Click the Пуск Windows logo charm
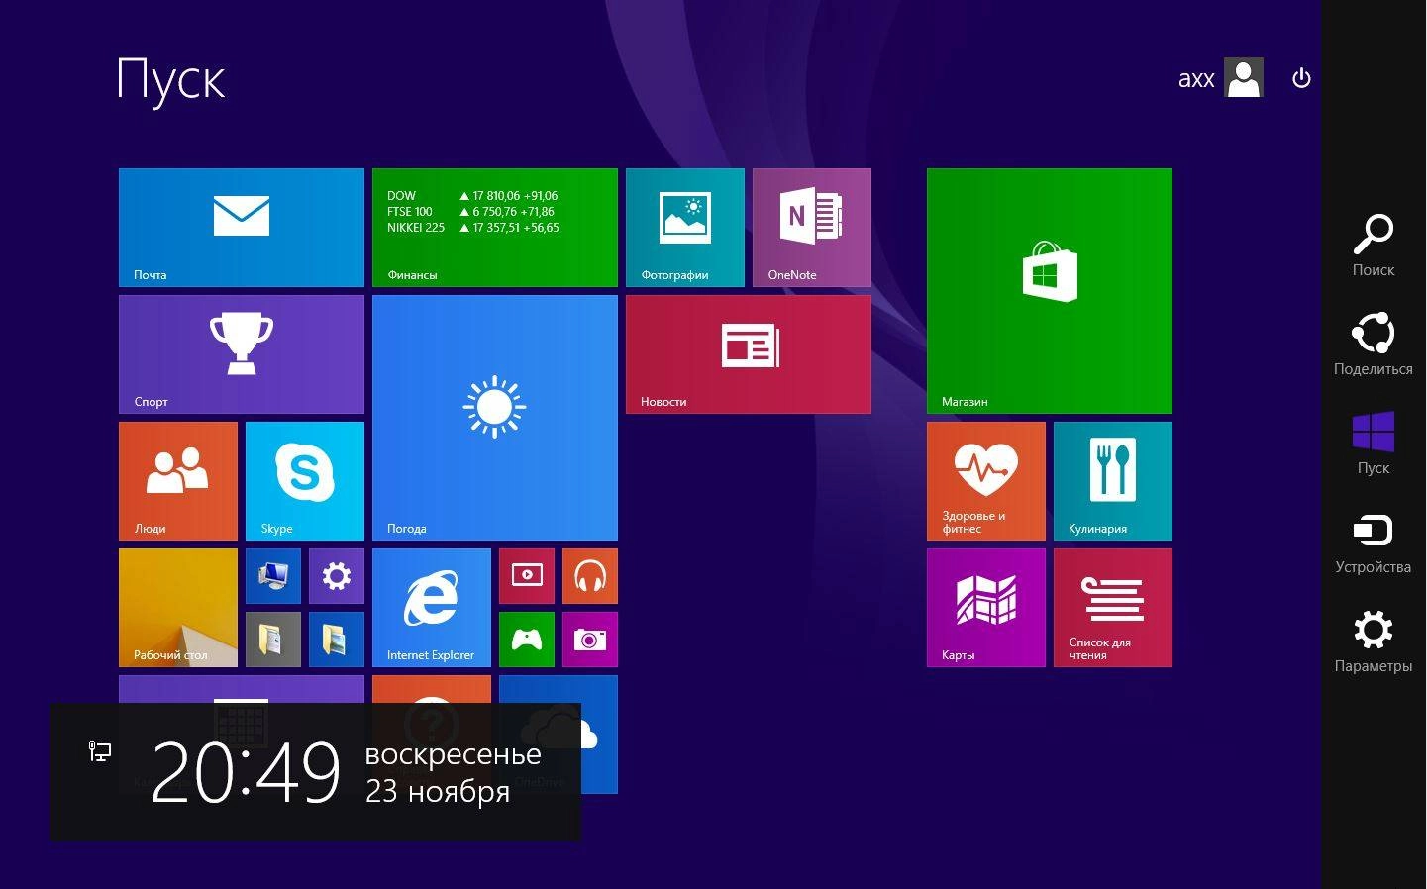 [1374, 443]
